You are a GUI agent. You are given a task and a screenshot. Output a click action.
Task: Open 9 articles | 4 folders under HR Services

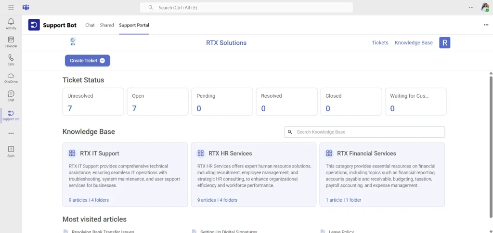pyautogui.click(x=217, y=200)
